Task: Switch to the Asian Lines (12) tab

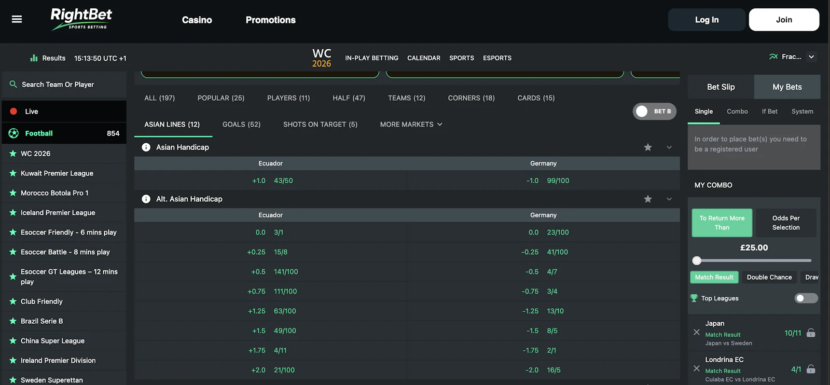Action: click(172, 125)
